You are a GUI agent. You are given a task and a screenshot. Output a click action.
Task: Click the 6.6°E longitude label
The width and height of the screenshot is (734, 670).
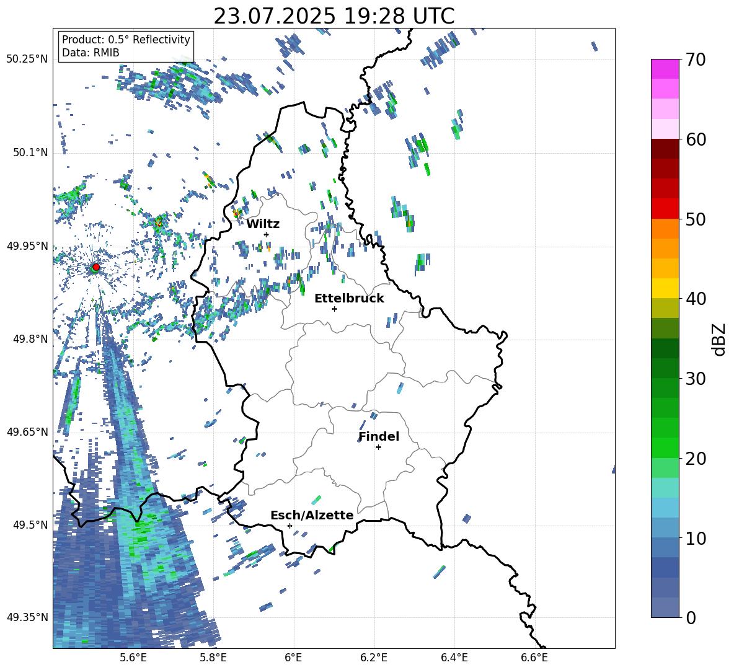tap(534, 658)
